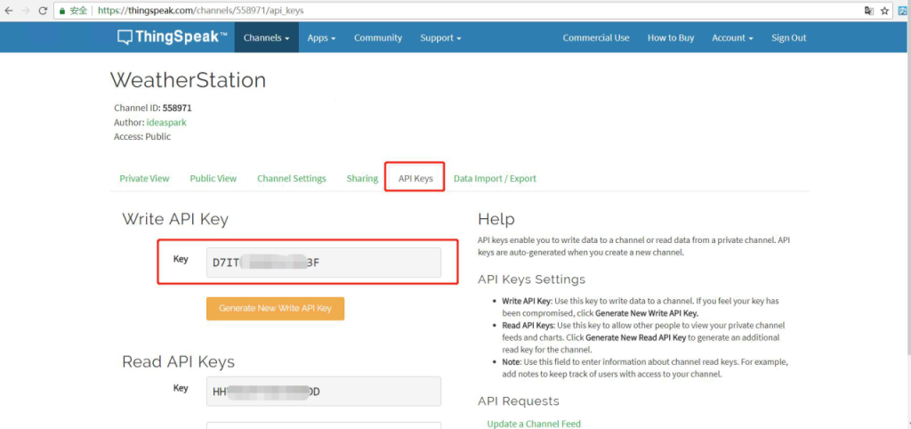Click the Access: Public text
This screenshot has width=911, height=429.
(x=142, y=137)
